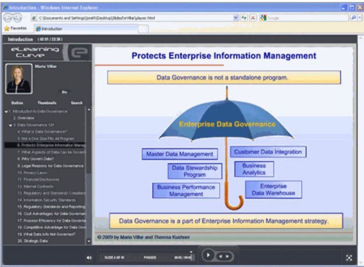Click the search magnifier icon
Image resolution: width=364 pixels, height=267 pixels.
353,18
